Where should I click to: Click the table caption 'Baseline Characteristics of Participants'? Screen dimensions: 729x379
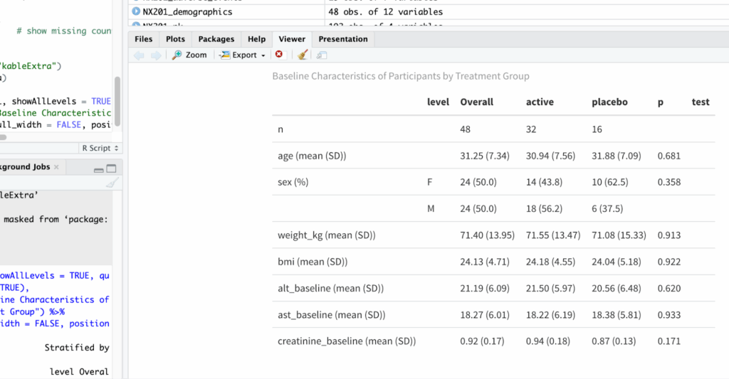(x=401, y=76)
